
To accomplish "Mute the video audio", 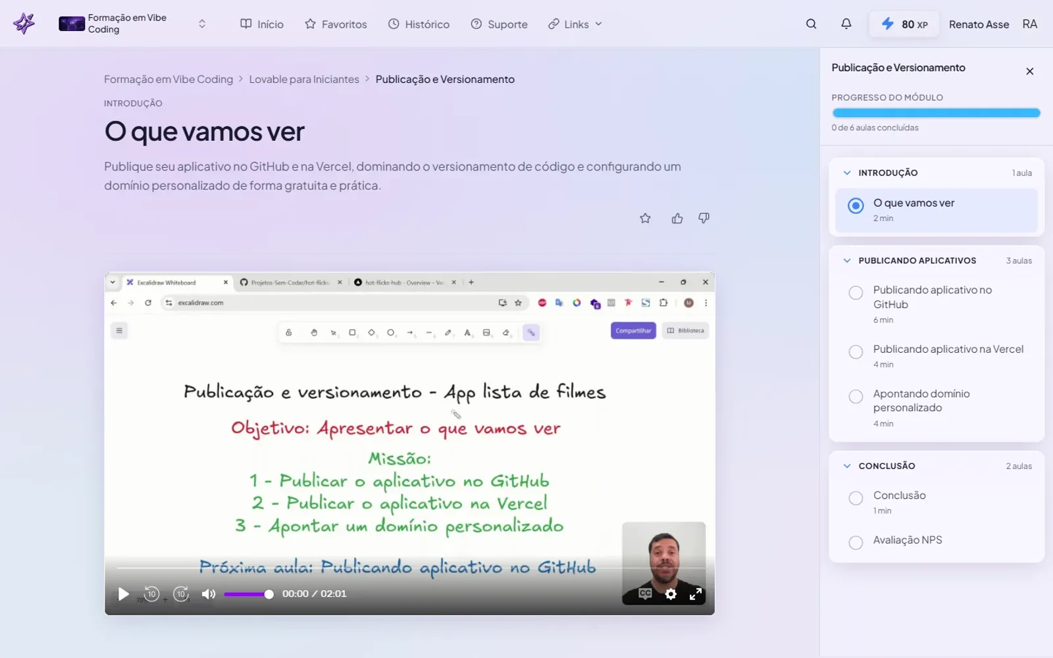I will [209, 594].
